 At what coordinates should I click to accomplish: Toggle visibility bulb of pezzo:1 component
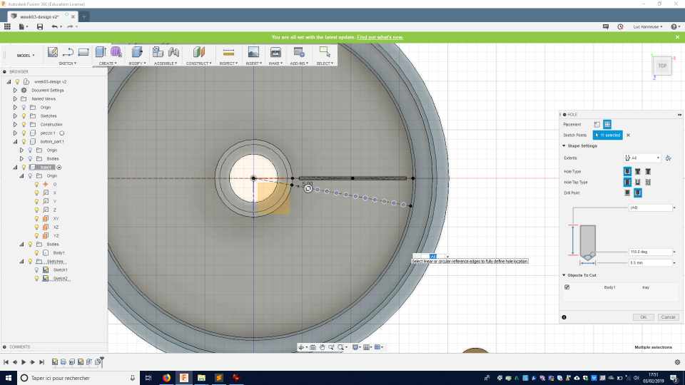point(24,133)
